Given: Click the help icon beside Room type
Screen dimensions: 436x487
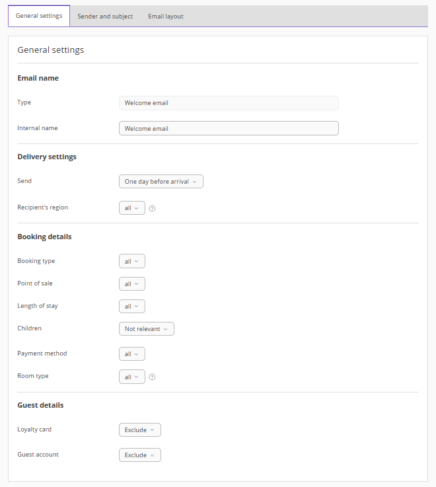Looking at the screenshot, I should coord(152,377).
